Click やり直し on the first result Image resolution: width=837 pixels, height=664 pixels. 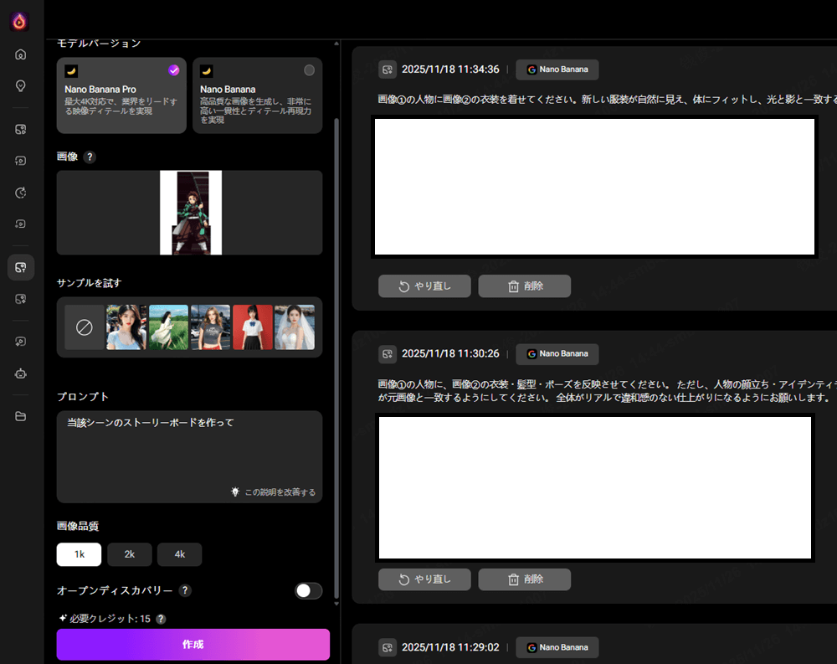click(424, 286)
